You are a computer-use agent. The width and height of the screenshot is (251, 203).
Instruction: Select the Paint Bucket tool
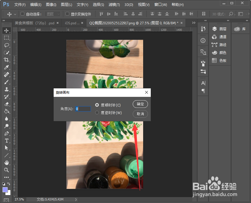pyautogui.click(x=6, y=112)
